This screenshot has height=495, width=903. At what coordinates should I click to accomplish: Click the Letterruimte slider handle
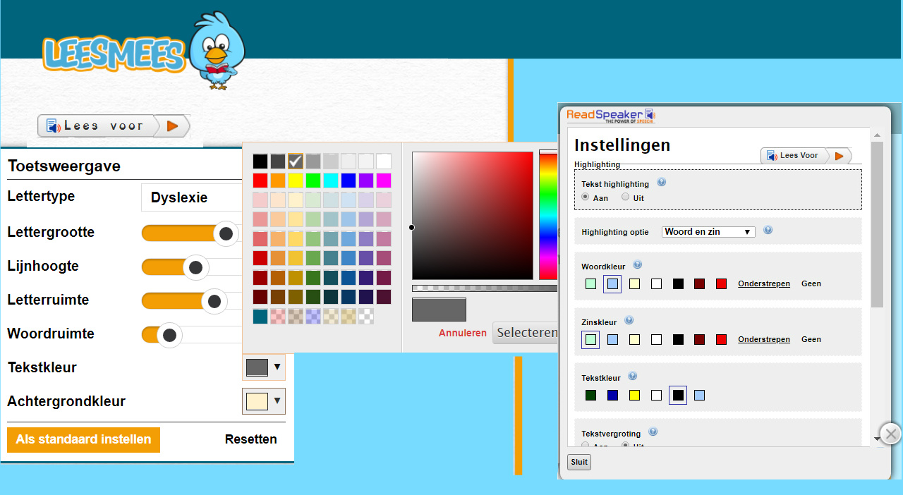point(214,301)
